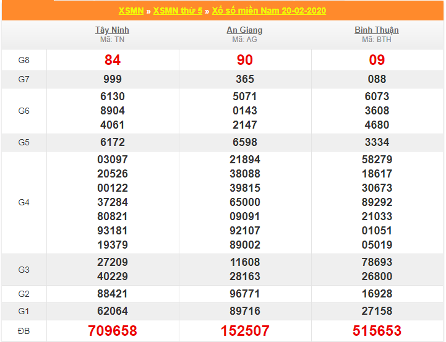
Task: Select G1 number 89716 for An Giang
Action: point(244,311)
